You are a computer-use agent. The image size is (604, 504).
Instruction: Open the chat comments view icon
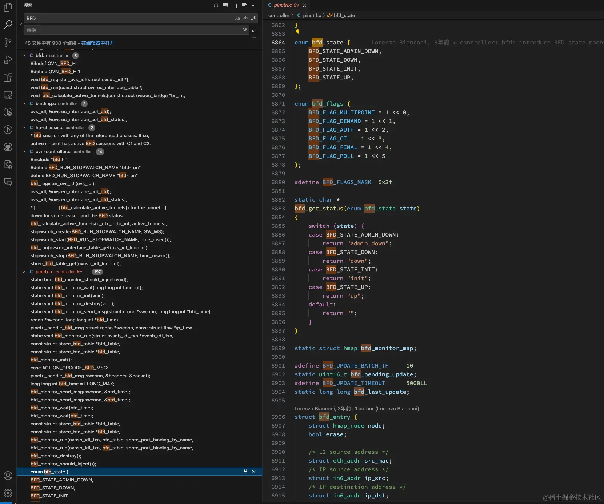(8, 182)
